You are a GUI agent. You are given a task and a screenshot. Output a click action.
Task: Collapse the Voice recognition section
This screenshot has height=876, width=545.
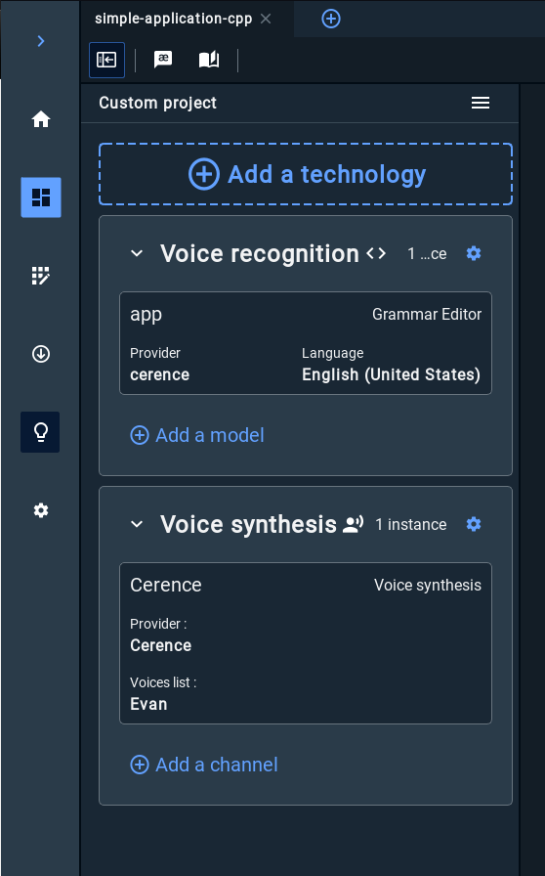click(x=137, y=253)
